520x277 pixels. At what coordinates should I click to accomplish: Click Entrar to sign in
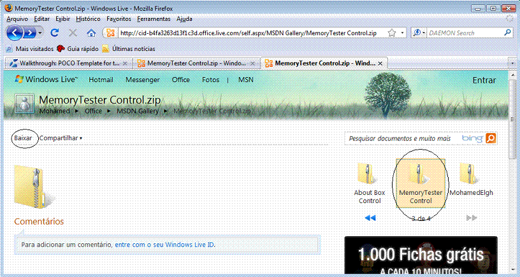(484, 80)
